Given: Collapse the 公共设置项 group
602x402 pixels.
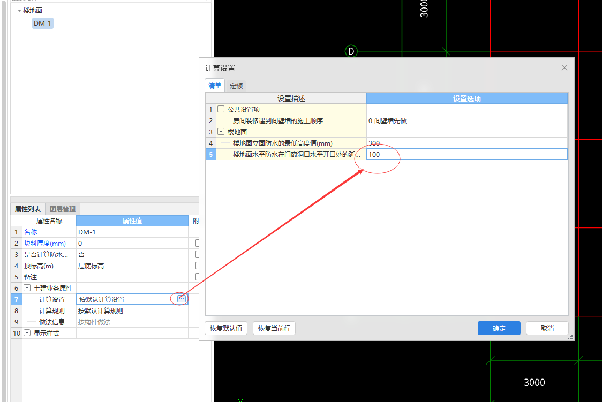Looking at the screenshot, I should (x=221, y=109).
